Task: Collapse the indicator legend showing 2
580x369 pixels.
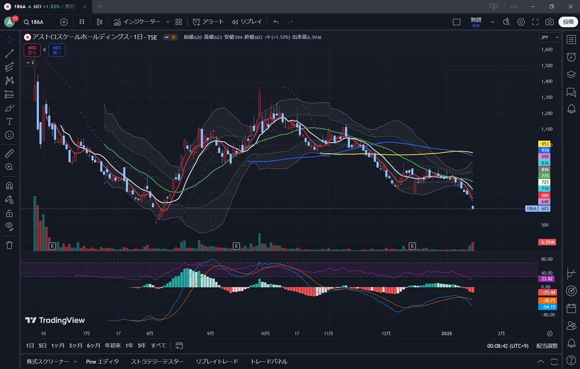Action: (x=30, y=62)
